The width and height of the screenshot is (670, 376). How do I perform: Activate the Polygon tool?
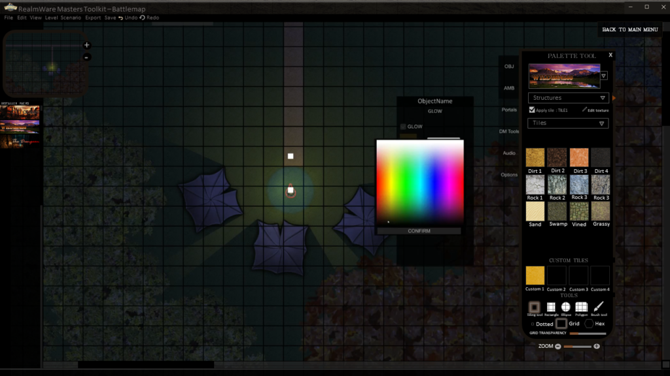tap(581, 307)
